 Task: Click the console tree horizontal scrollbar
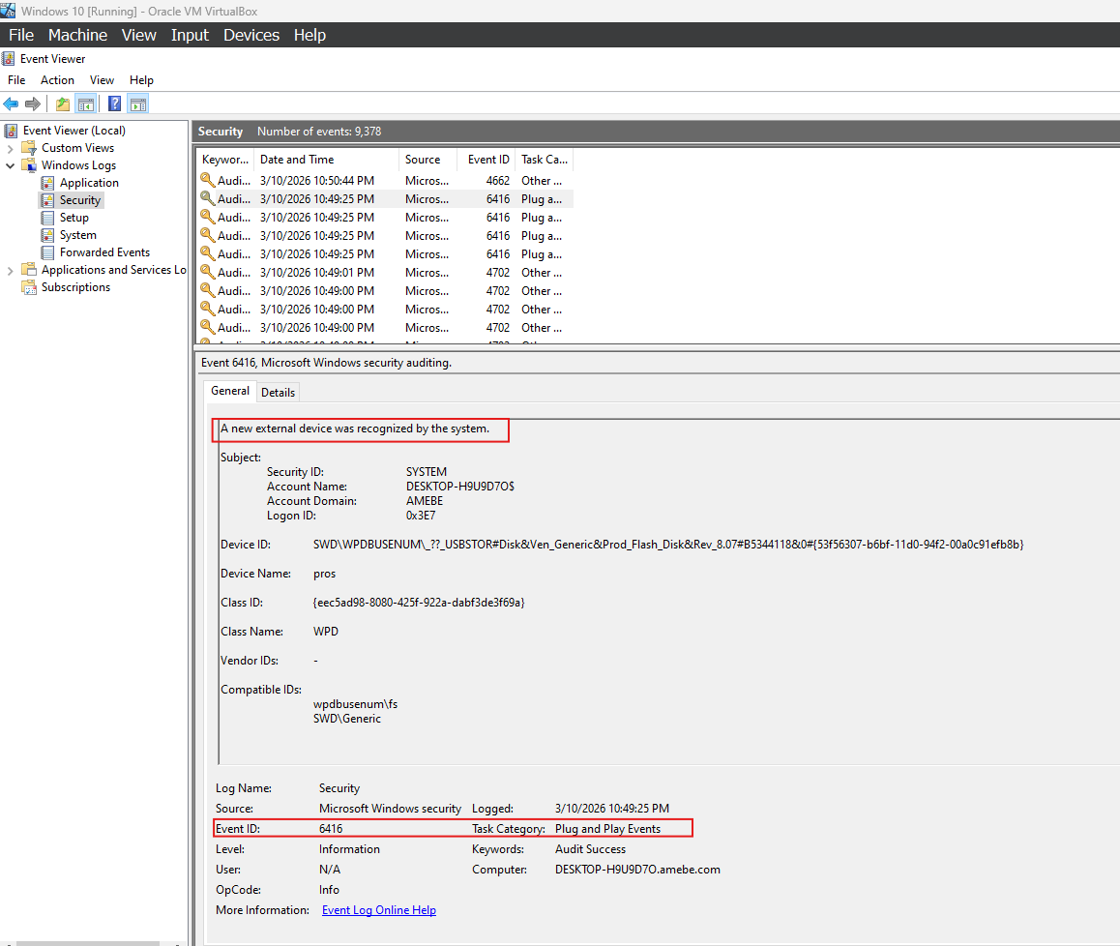pos(88,943)
